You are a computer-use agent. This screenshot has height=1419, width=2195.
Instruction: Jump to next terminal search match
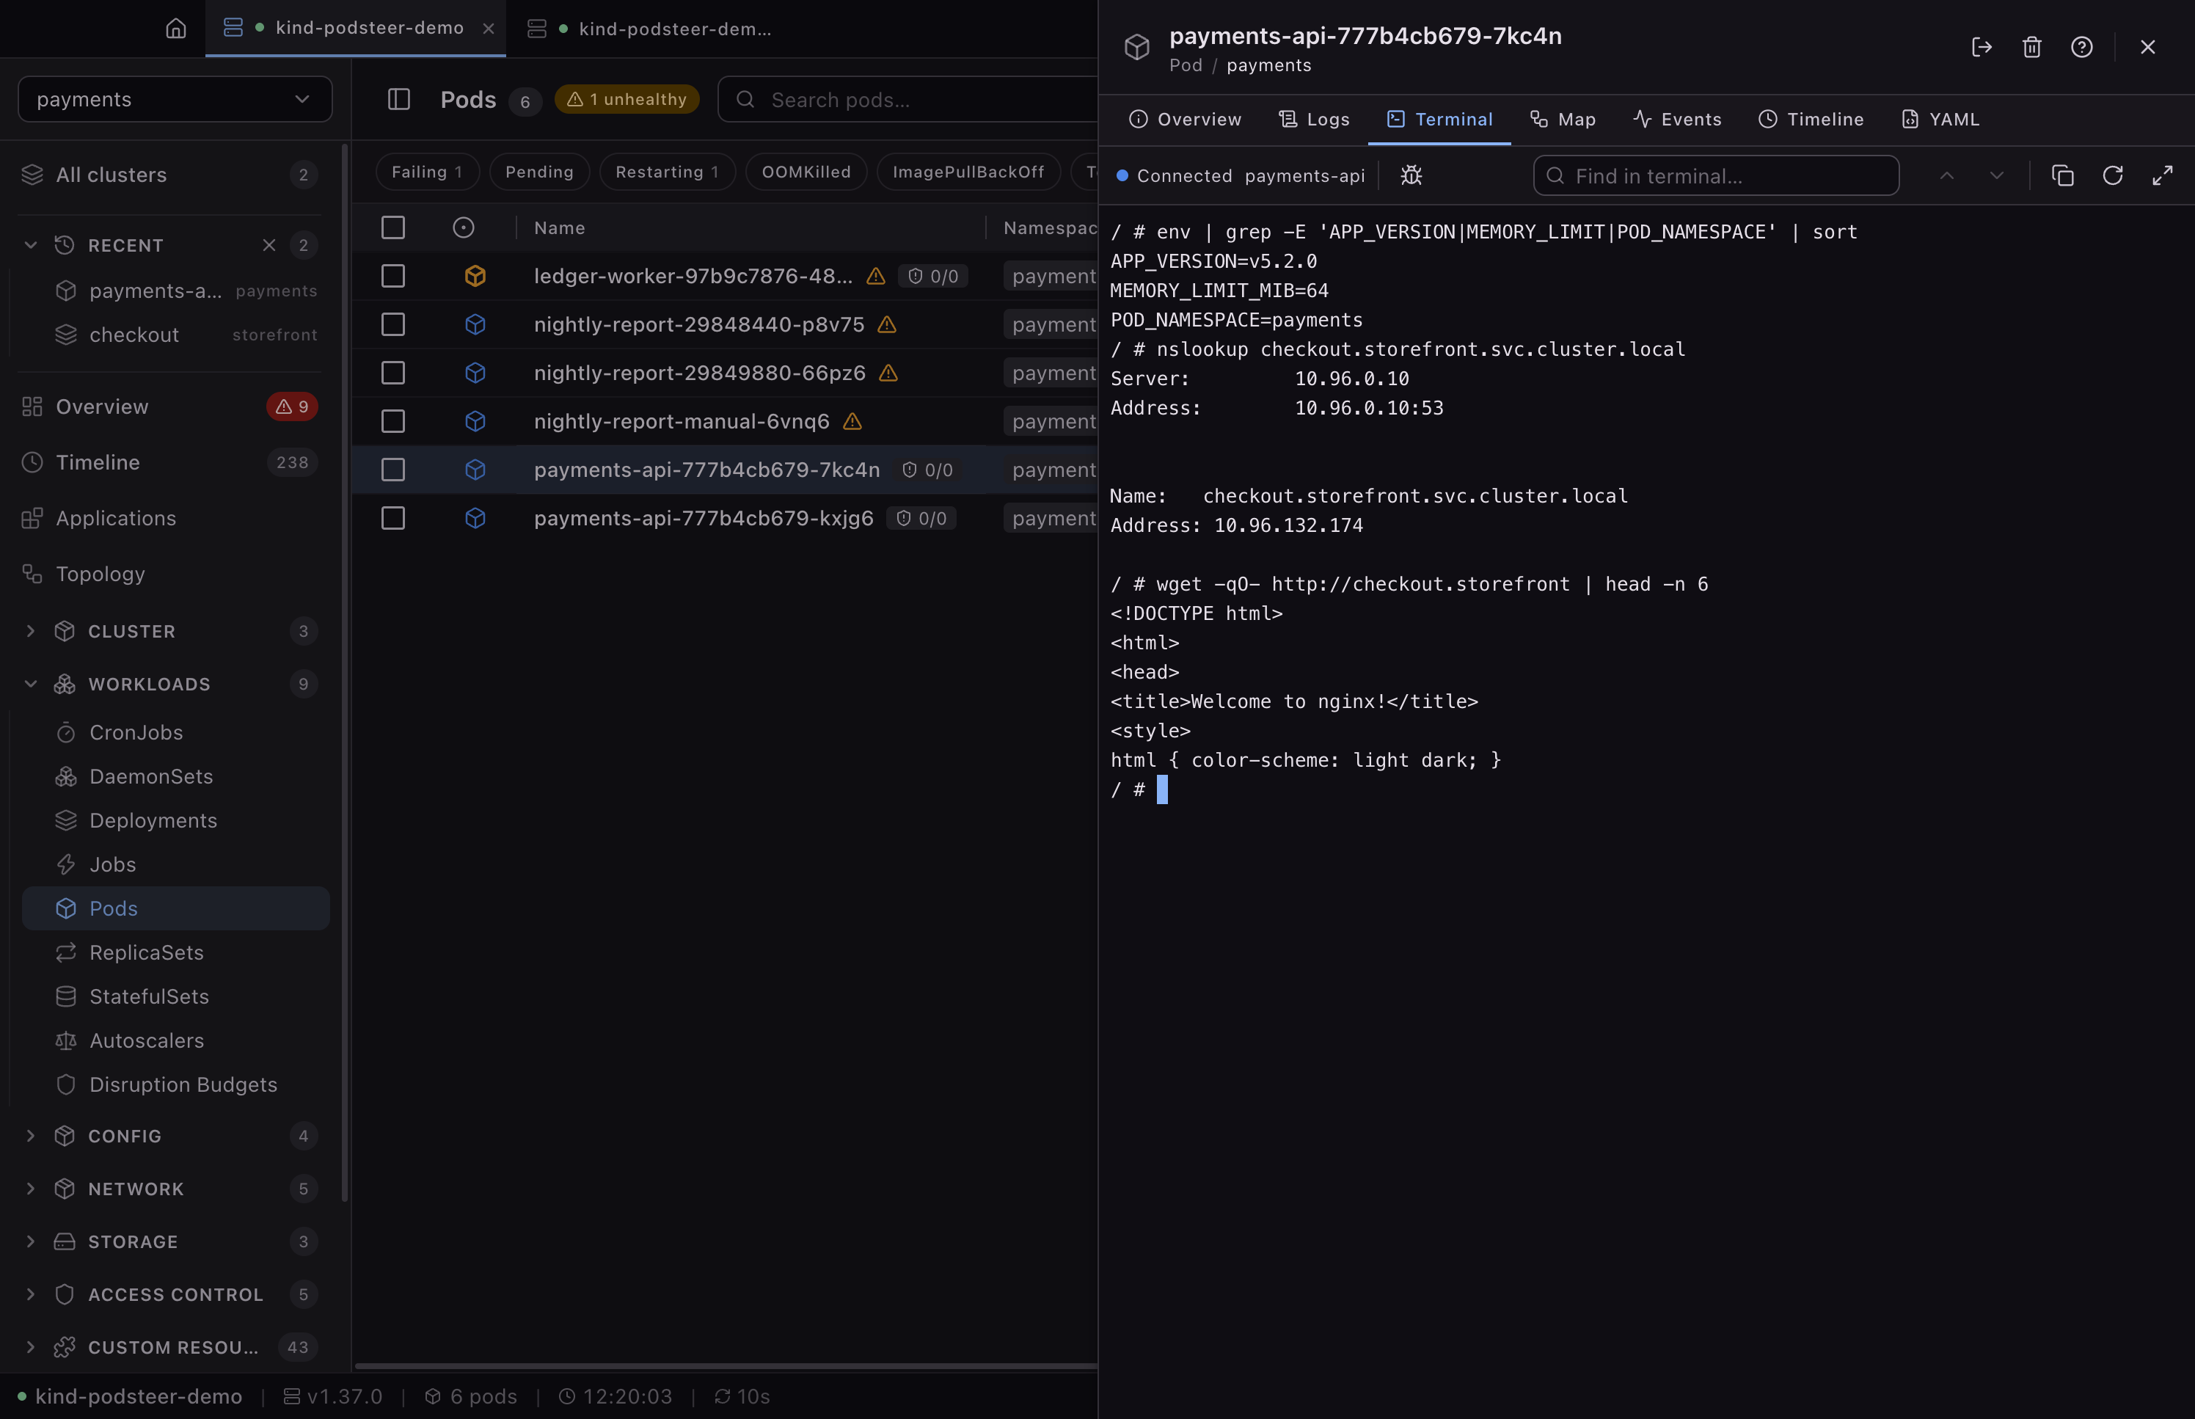(1996, 175)
